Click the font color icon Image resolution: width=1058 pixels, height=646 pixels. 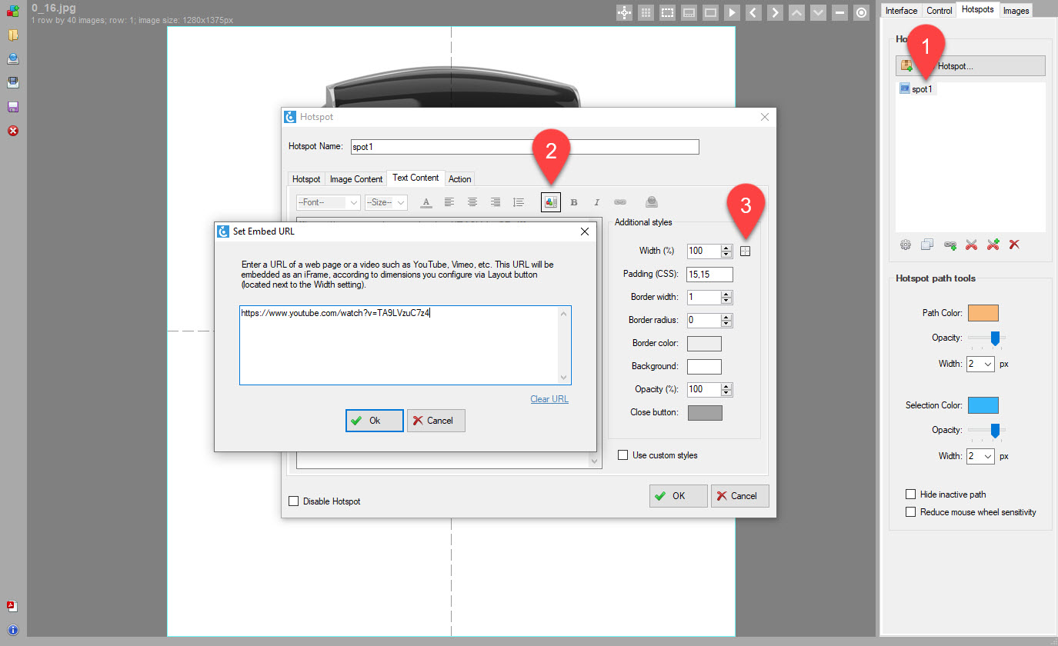tap(426, 202)
